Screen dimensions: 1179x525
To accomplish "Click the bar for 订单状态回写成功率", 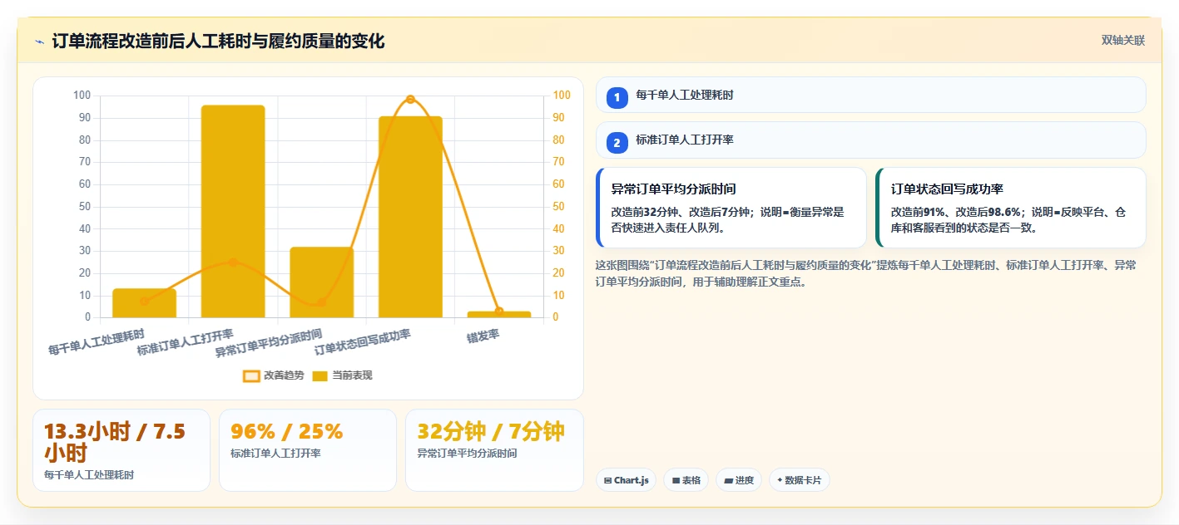I will [x=410, y=217].
